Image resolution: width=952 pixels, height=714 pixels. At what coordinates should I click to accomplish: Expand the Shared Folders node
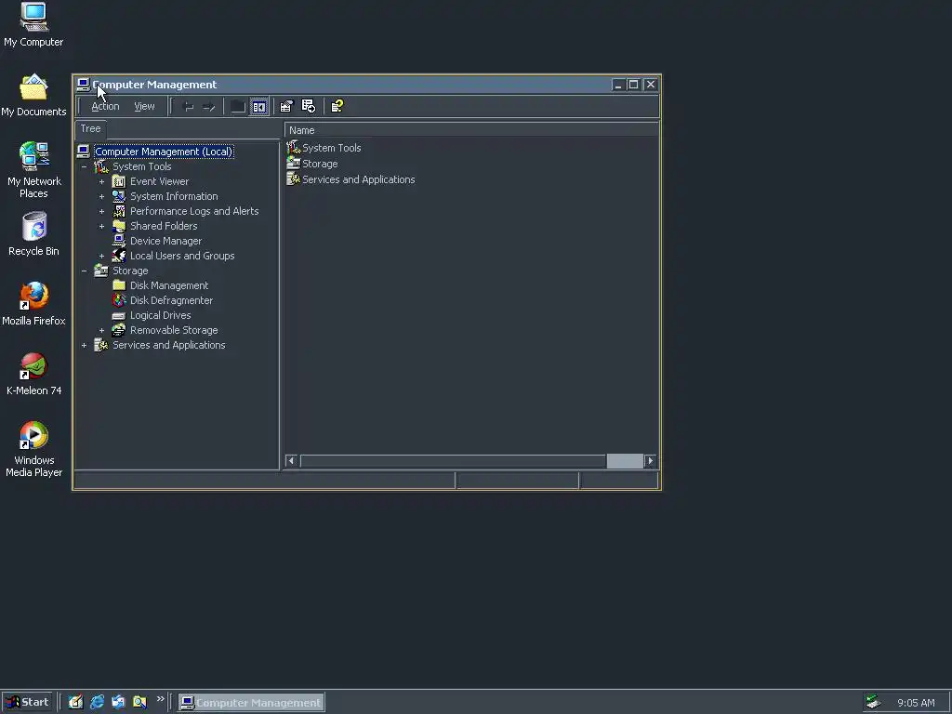pyautogui.click(x=102, y=226)
